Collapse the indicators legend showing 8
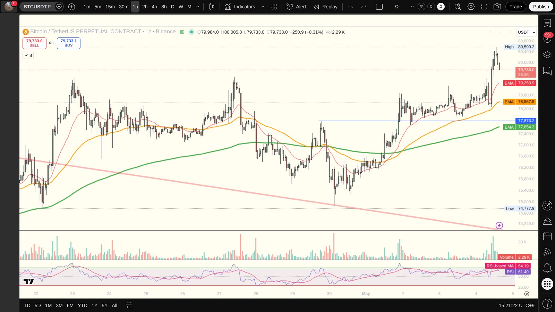Screen dimensions: 555x312 [x=28, y=55]
